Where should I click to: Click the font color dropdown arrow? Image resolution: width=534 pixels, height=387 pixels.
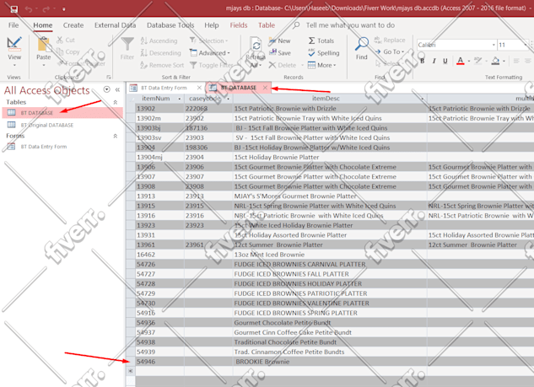[469, 62]
